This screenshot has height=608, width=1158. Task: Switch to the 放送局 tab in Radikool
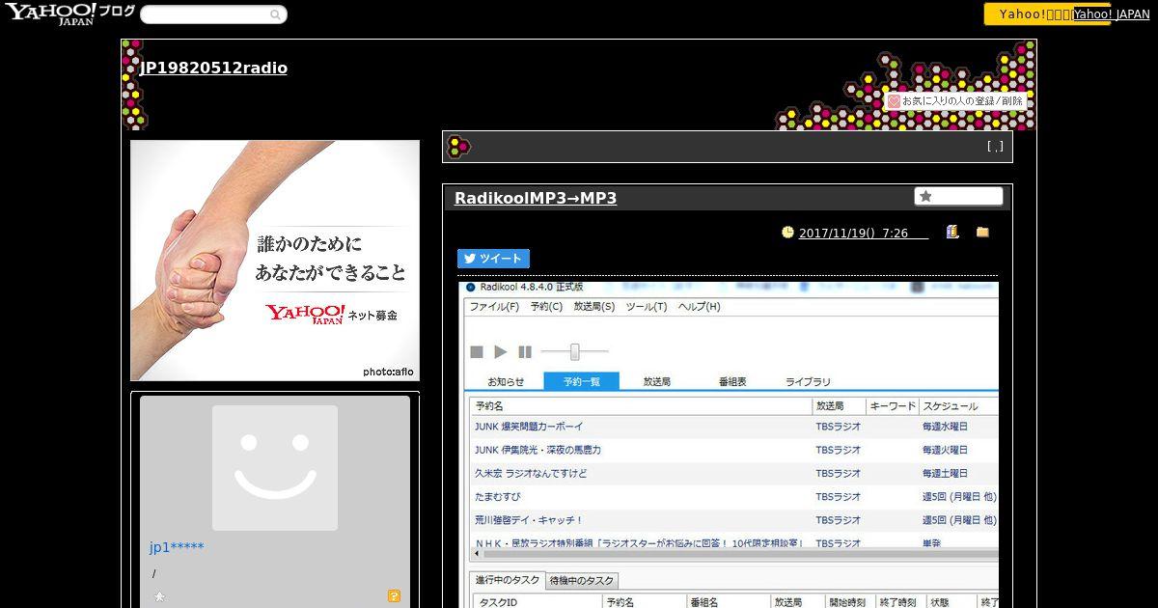pyautogui.click(x=657, y=381)
